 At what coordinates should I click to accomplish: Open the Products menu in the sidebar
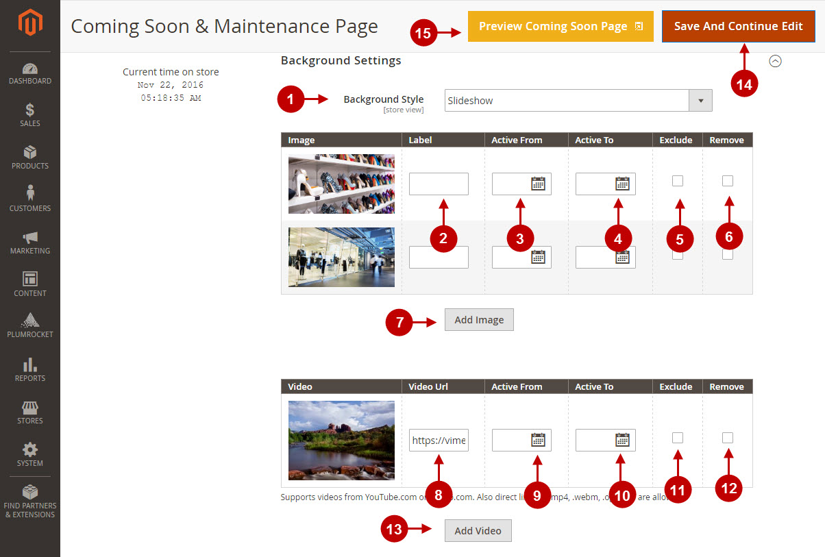30,158
